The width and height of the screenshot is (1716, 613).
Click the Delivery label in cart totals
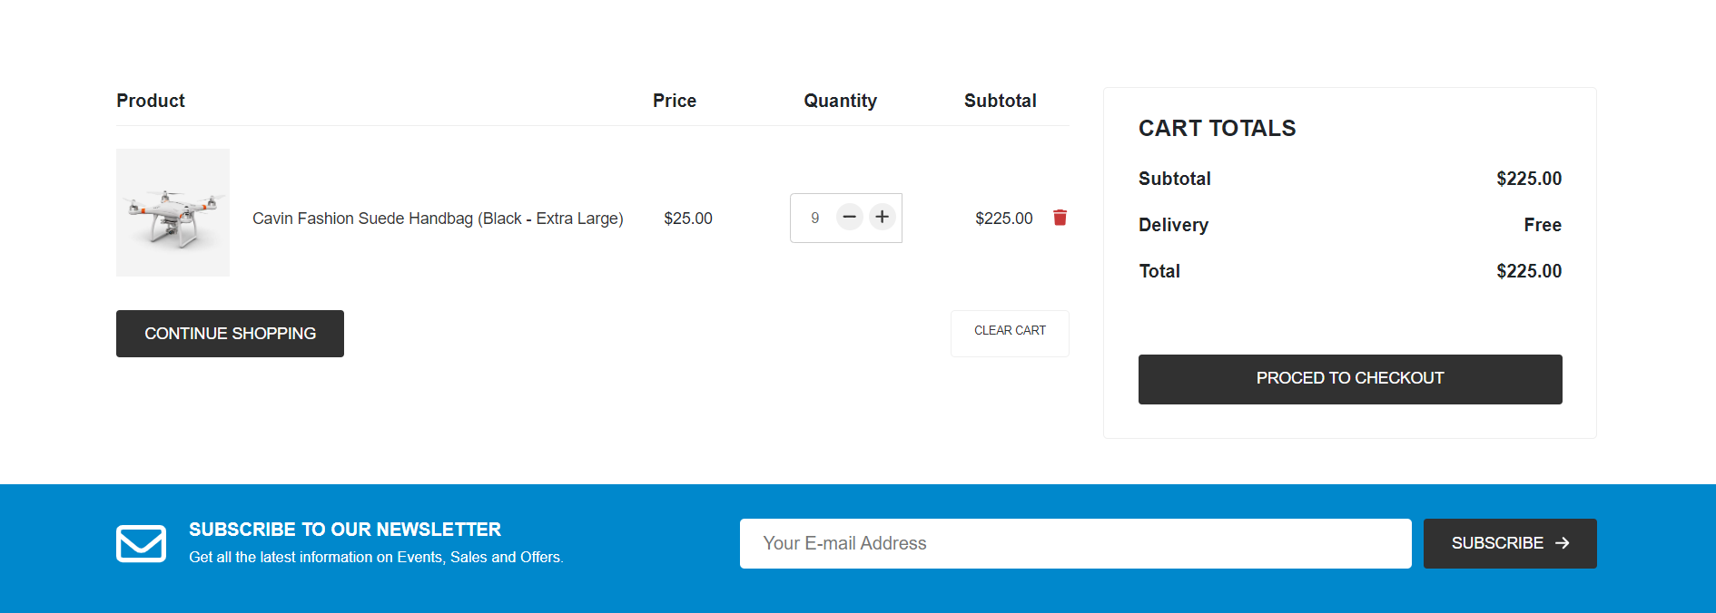tap(1173, 225)
